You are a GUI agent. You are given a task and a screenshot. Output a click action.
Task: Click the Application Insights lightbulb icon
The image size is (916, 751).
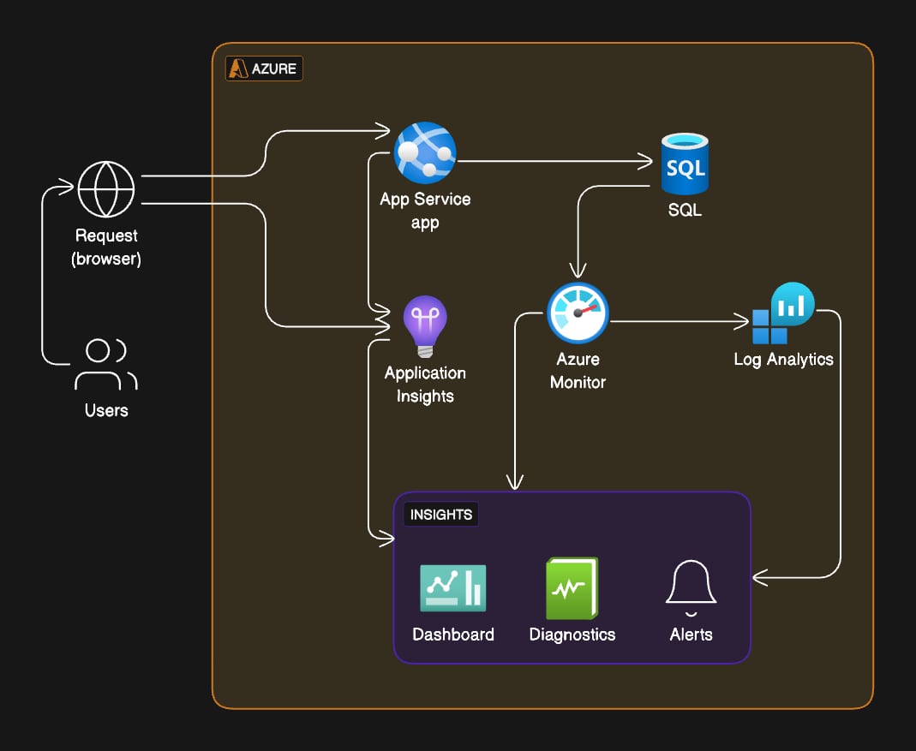(x=425, y=326)
